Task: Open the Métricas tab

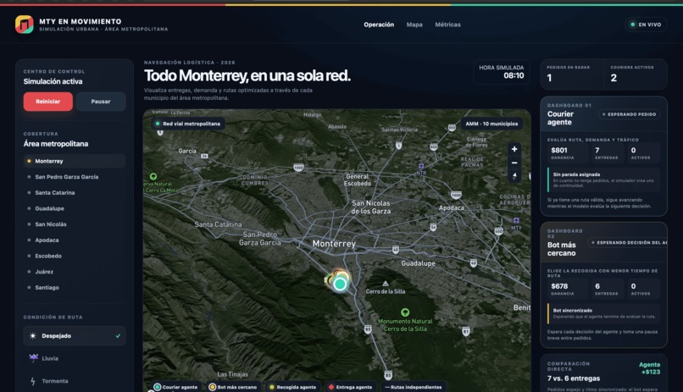Action: tap(447, 25)
